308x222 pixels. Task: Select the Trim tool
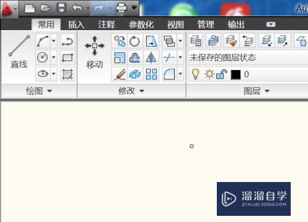169,57
